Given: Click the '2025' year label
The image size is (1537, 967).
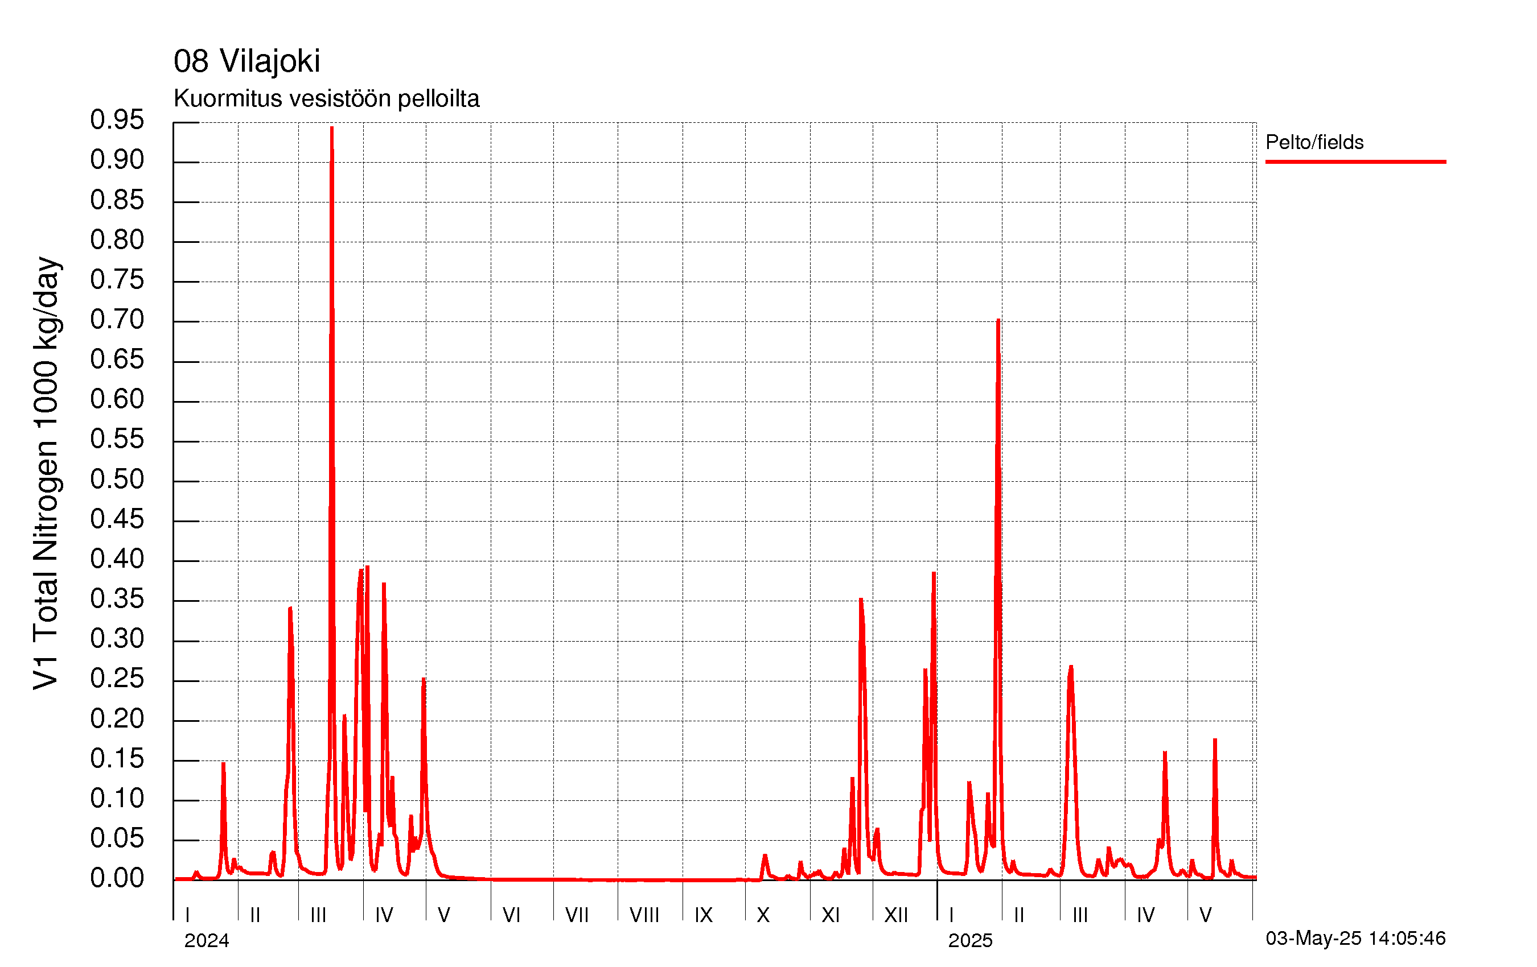Looking at the screenshot, I should [969, 940].
